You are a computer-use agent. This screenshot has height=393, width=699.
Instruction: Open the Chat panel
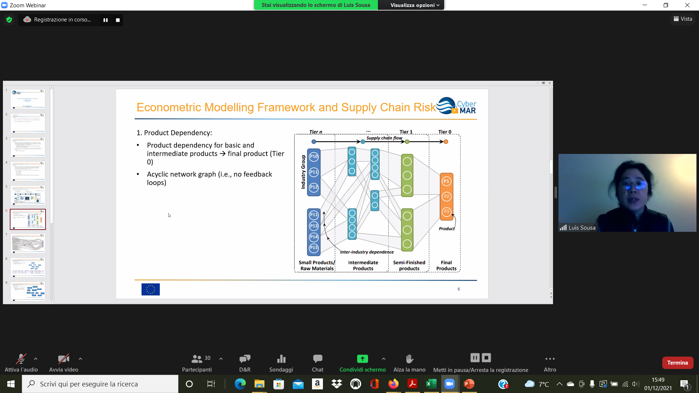coord(317,359)
